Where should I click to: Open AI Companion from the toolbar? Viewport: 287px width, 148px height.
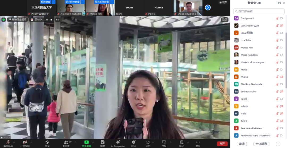tap(118, 142)
